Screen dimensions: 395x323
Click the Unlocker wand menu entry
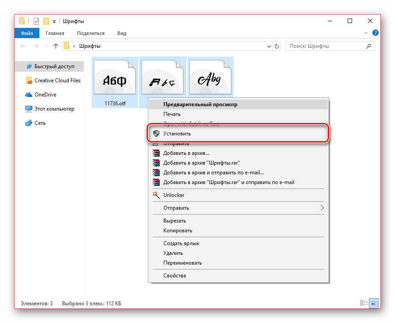pos(174,195)
